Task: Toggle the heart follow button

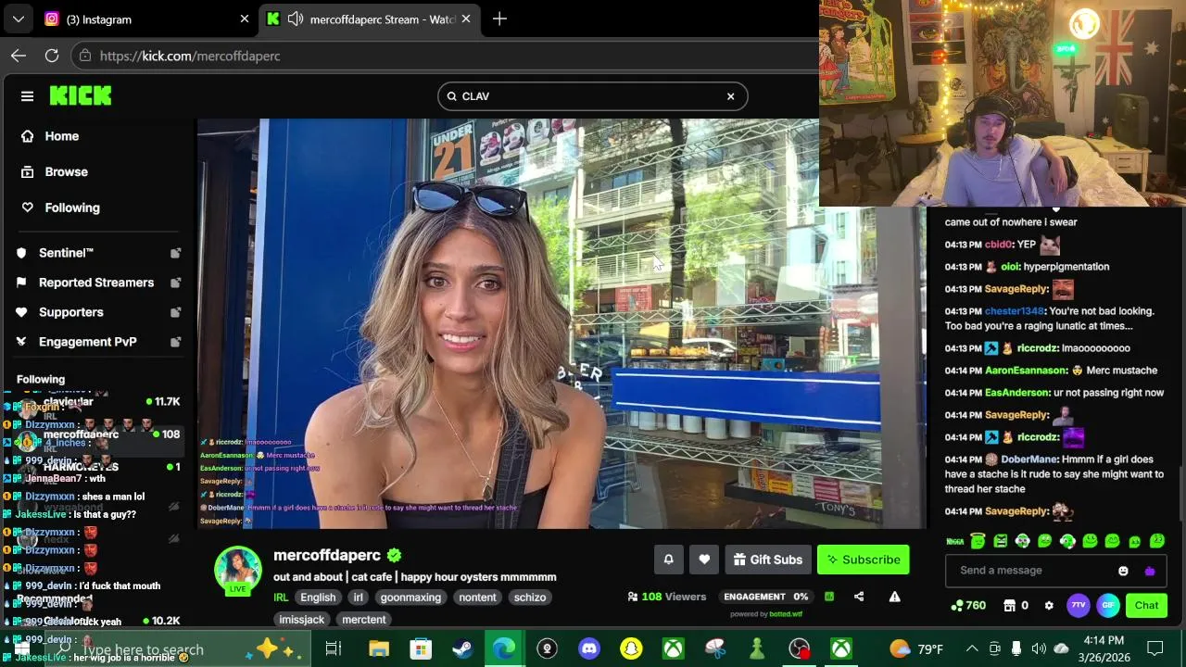Action: pos(704,560)
